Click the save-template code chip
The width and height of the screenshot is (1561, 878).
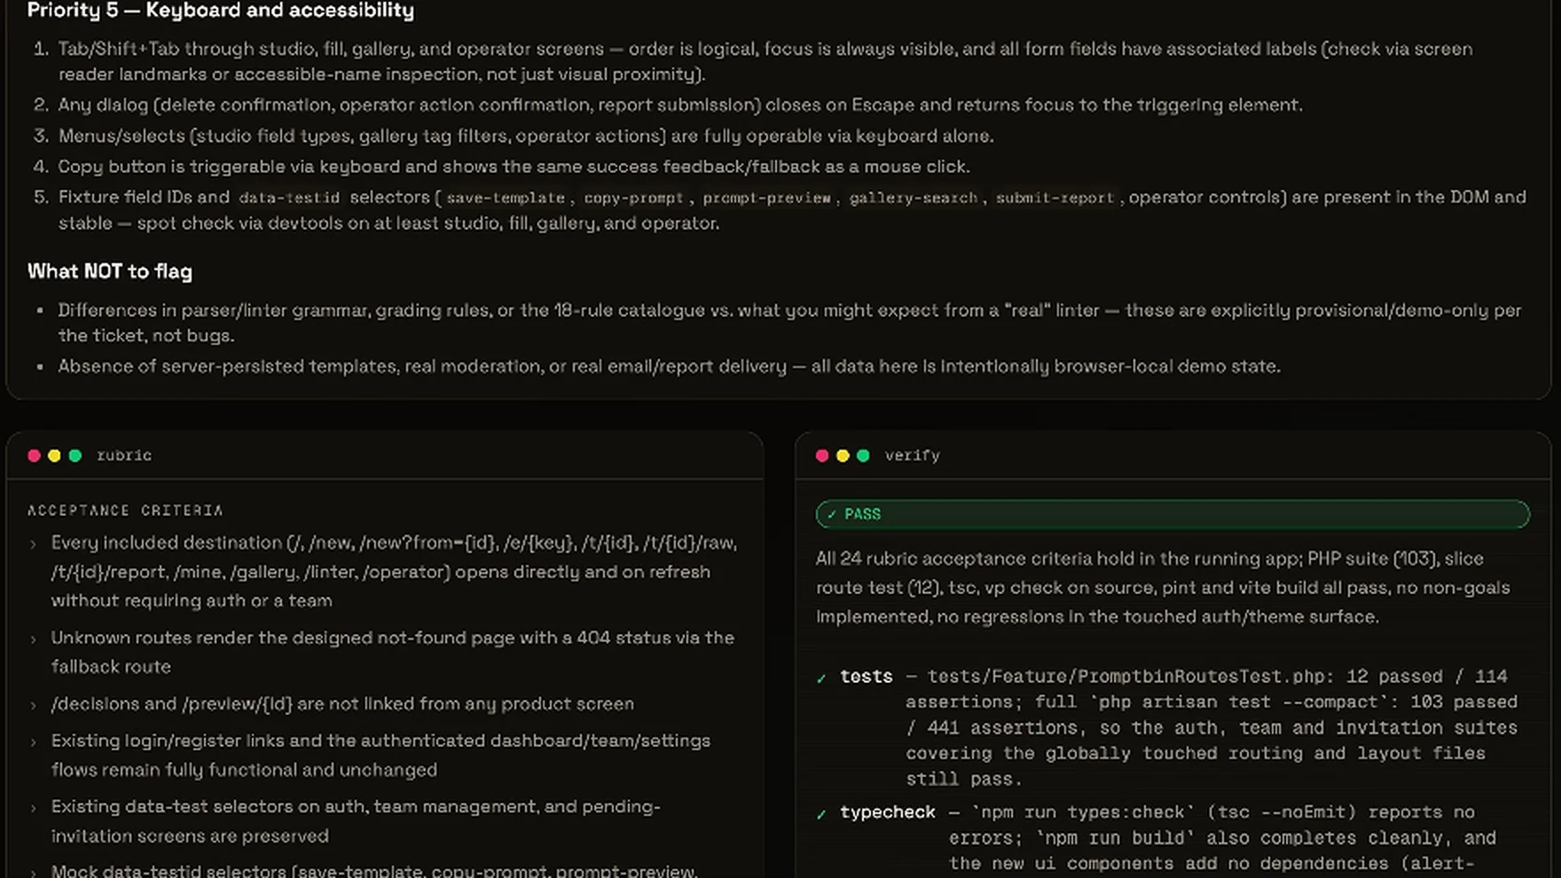506,198
